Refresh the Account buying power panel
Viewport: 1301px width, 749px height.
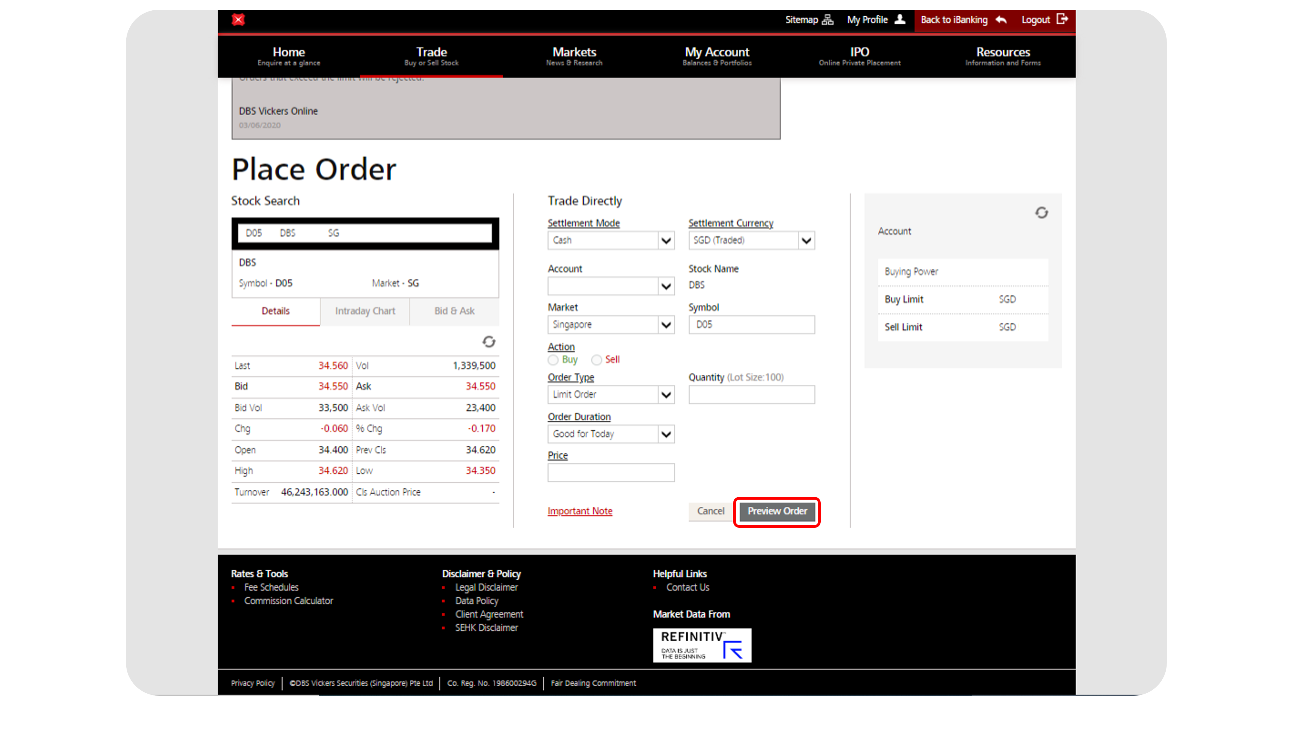click(1042, 212)
